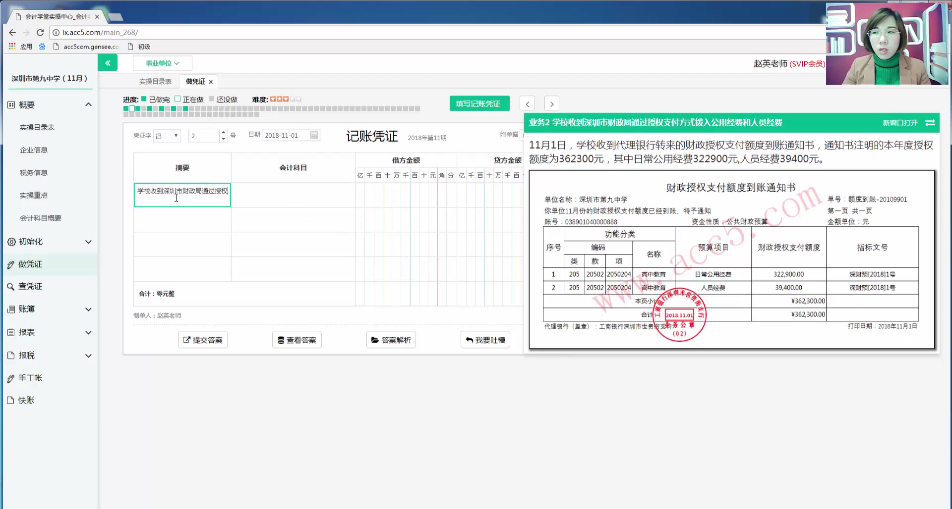Open the 做凭证 section in sidebar

(31, 264)
